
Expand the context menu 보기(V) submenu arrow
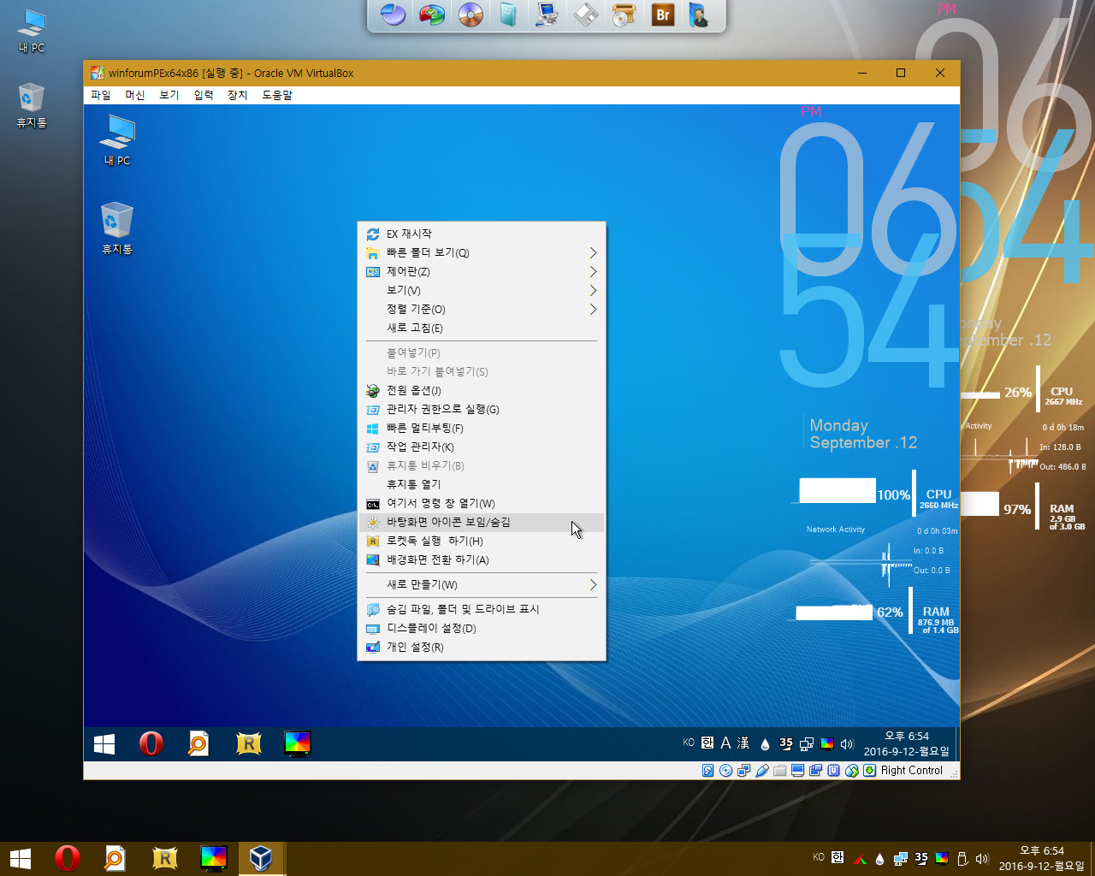pos(593,290)
